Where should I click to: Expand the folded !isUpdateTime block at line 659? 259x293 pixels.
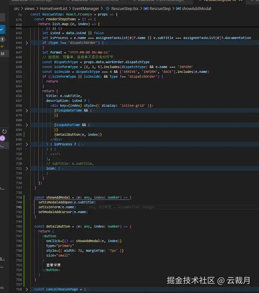27,110
